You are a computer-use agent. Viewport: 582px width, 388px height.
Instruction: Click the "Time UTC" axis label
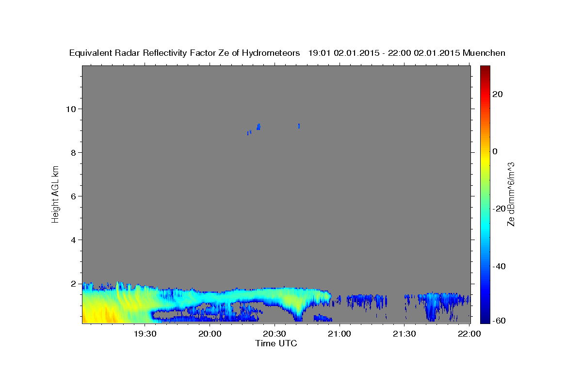coord(276,343)
